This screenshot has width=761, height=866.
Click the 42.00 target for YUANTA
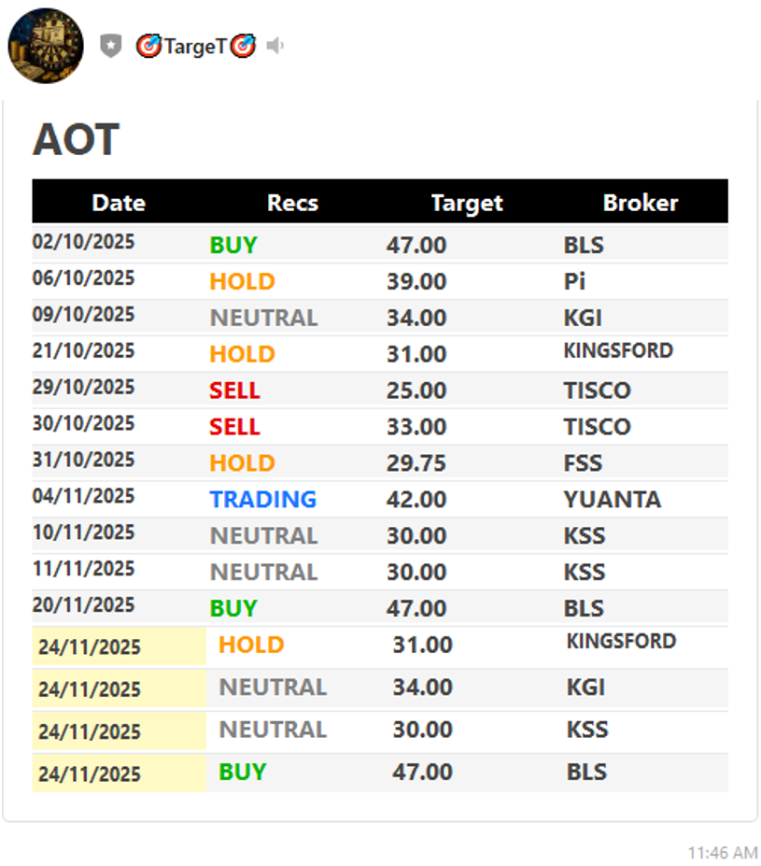(x=416, y=500)
